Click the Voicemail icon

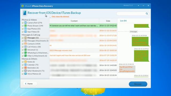coord(26,50)
